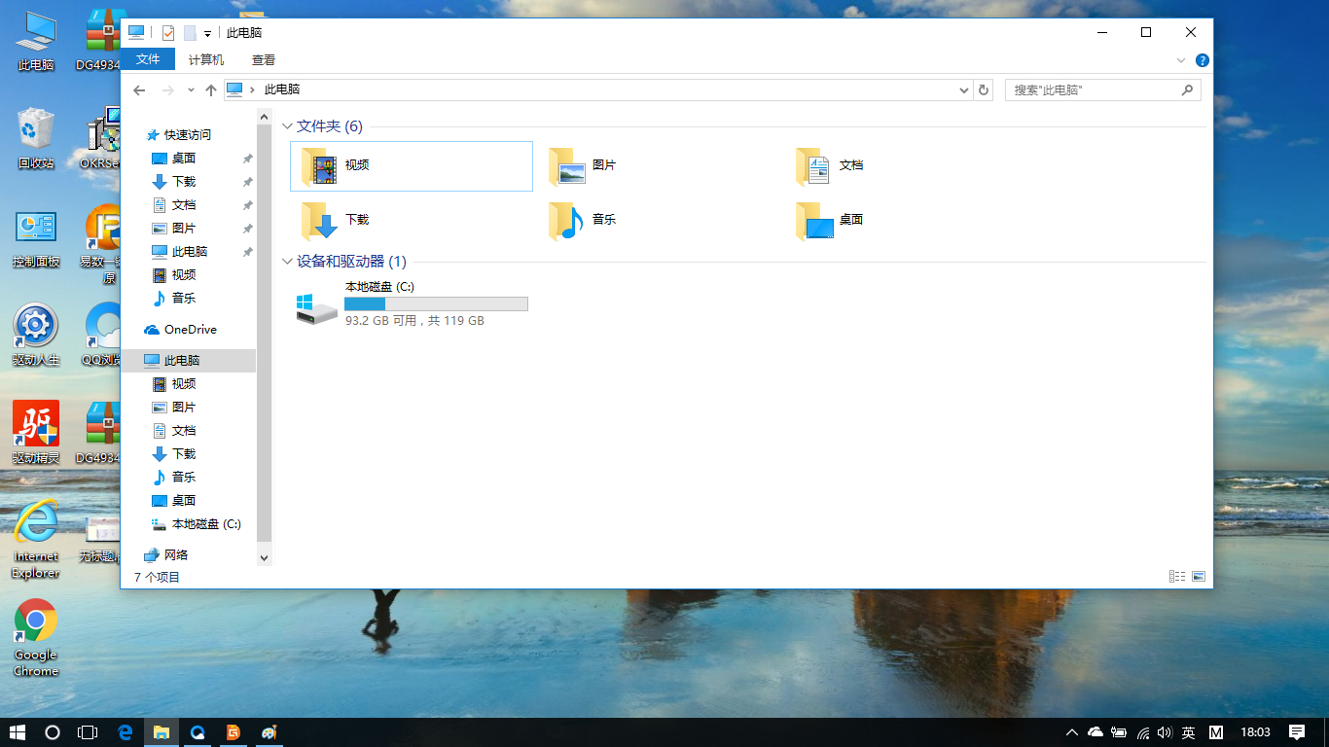Click the OneDrive cloud icon in the system tray
This screenshot has height=747, width=1329.
tap(1096, 732)
